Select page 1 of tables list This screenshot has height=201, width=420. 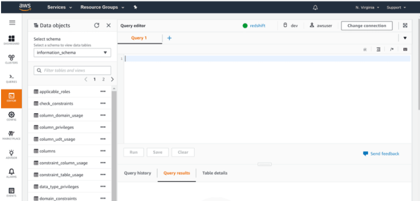[95, 79]
